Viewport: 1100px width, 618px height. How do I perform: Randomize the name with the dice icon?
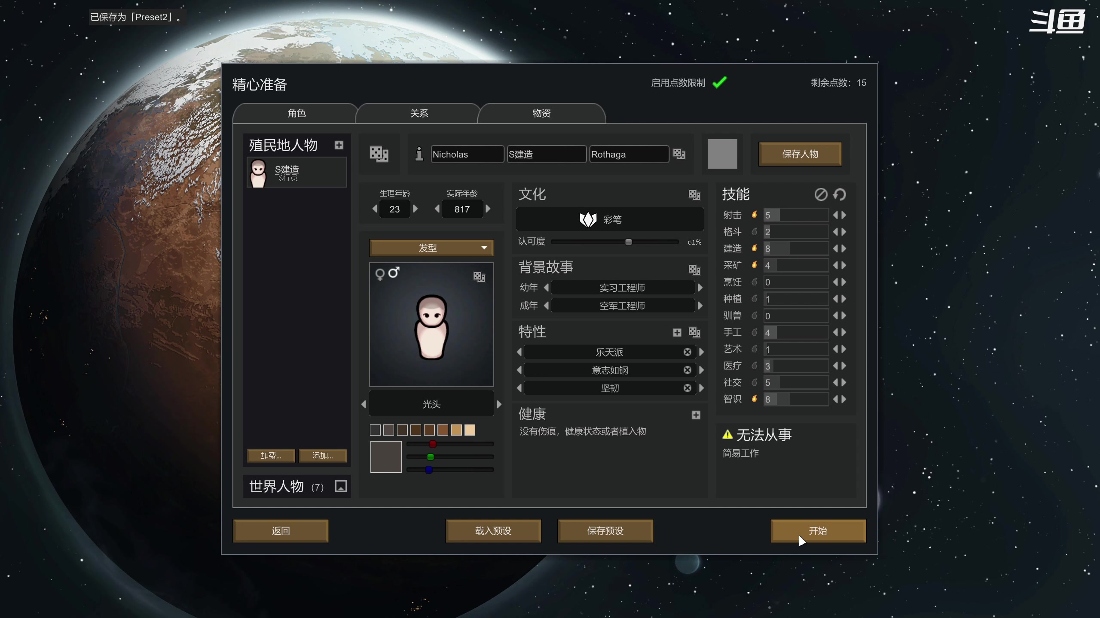tap(679, 154)
